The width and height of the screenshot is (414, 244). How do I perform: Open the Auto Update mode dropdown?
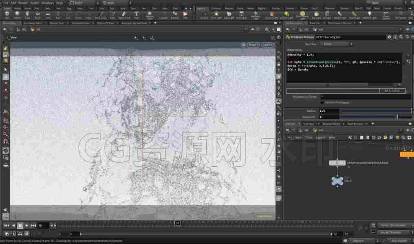point(399,241)
